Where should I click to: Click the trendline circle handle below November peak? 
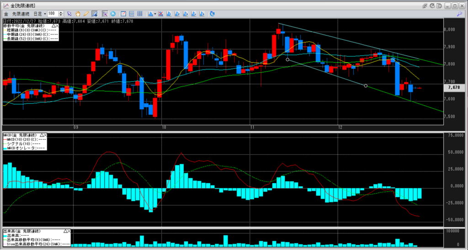[287, 60]
